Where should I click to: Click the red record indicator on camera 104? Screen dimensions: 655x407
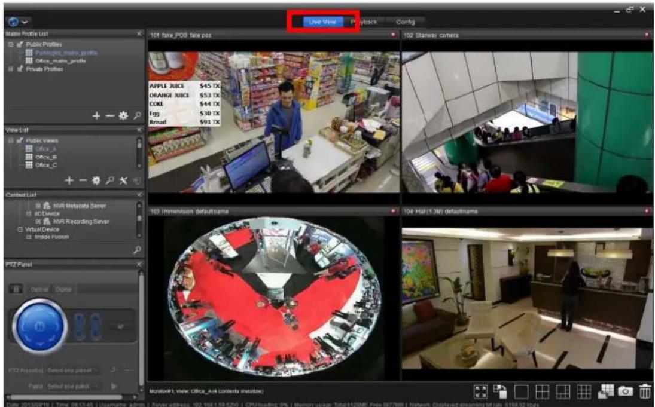click(647, 211)
